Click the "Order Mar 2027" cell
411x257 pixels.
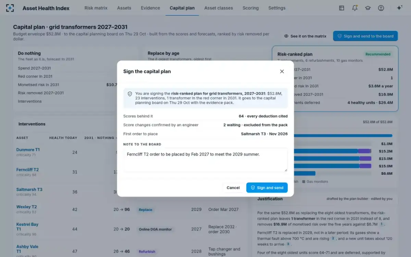(223, 209)
